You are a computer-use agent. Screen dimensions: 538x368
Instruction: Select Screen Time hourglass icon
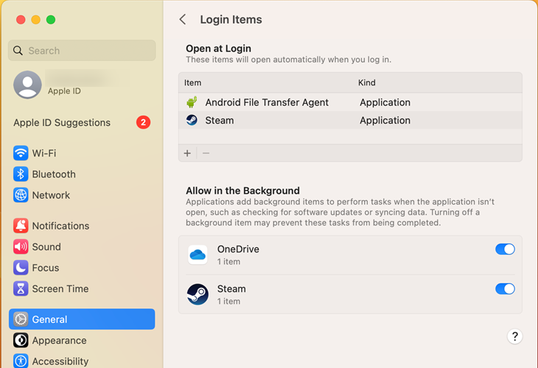[21, 289]
